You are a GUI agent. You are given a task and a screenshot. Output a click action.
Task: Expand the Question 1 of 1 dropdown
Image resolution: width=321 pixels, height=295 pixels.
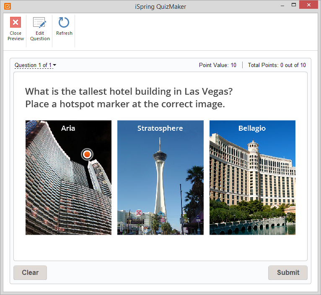pyautogui.click(x=36, y=65)
